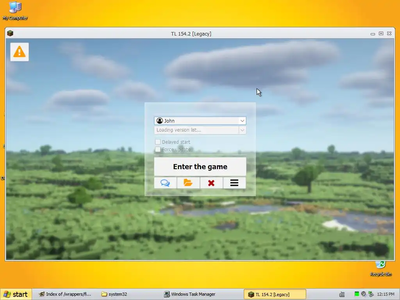
Task: Switch to Index of /wrappers taskbar item
Action: 65,294
